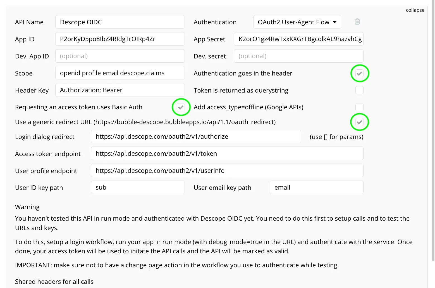Delete this API using the trash icon
435x288 pixels.
click(357, 22)
